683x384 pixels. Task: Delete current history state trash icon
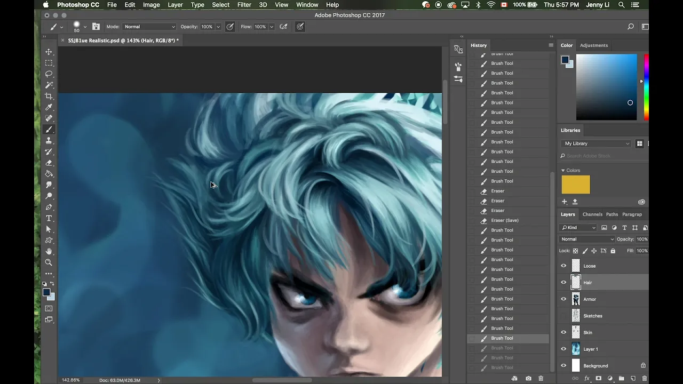[541, 378]
